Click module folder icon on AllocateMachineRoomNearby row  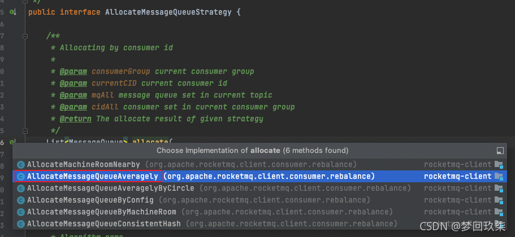(499, 164)
